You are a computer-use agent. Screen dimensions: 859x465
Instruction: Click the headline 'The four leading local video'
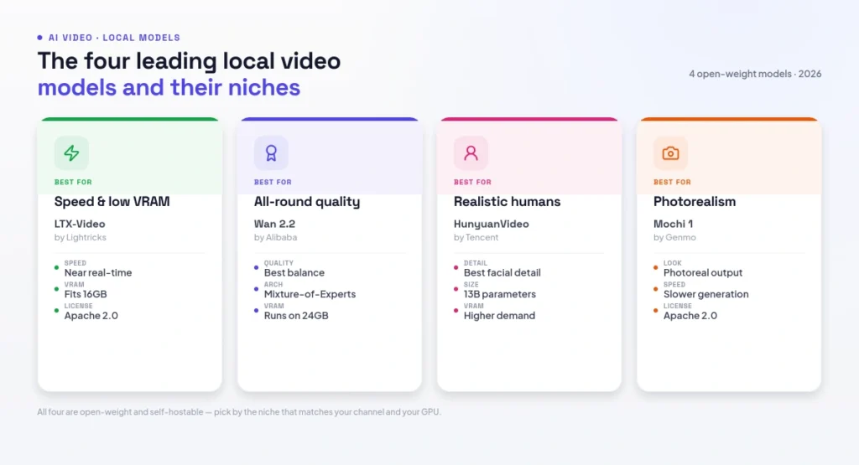click(x=189, y=60)
